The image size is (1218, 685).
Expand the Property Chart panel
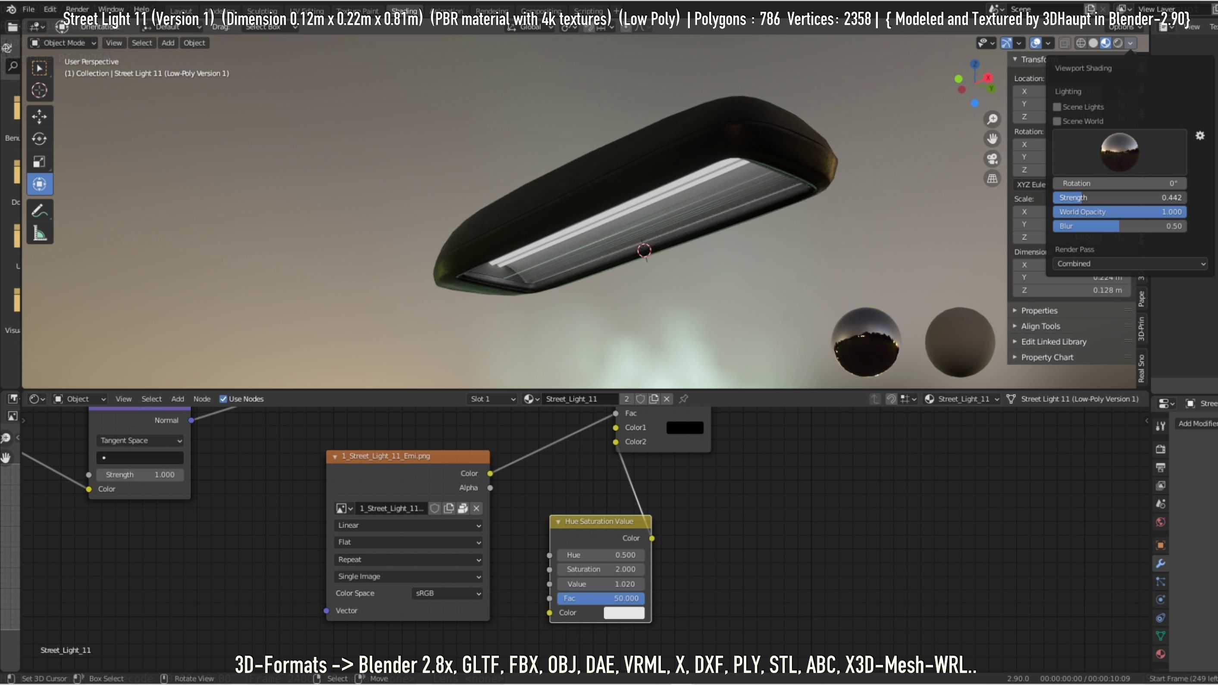click(1047, 358)
